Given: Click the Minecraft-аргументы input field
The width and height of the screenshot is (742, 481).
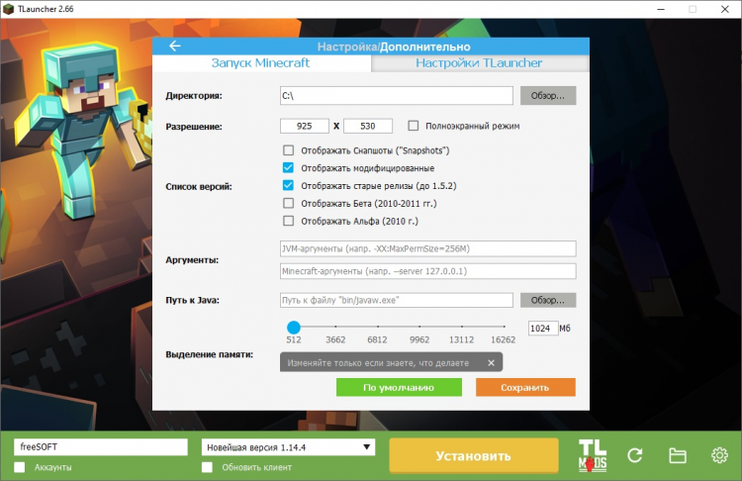Looking at the screenshot, I should click(x=427, y=271).
